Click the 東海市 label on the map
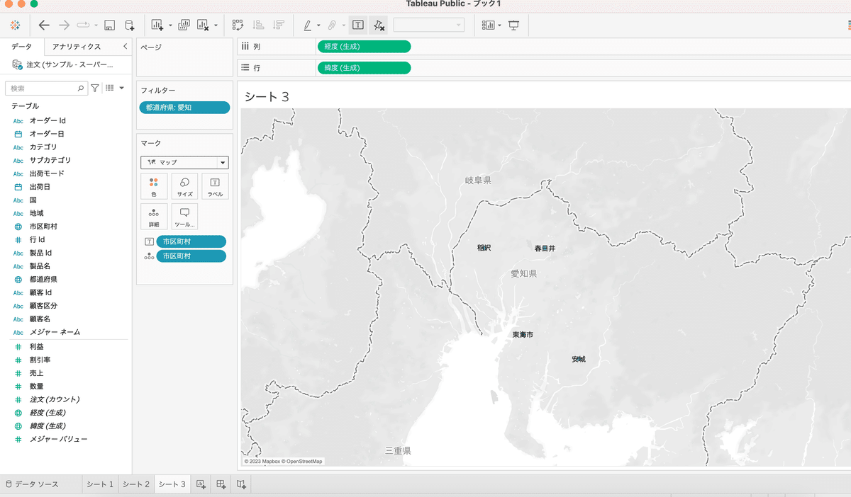The width and height of the screenshot is (851, 497). (523, 334)
